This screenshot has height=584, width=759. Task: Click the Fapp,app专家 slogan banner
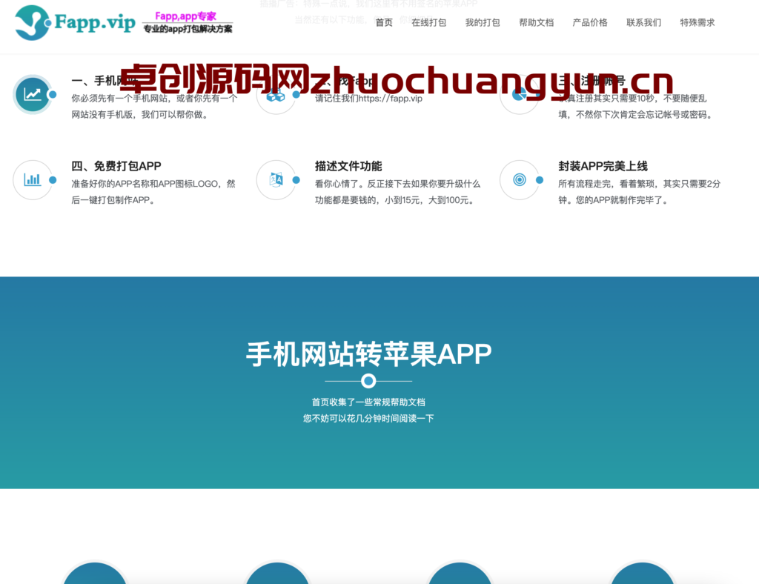tap(188, 22)
